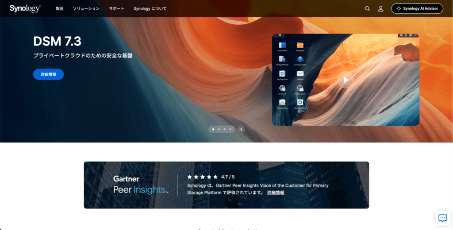This screenshot has height=230, width=453.
Task: Expand the 製品 navigation menu
Action: [x=60, y=9]
